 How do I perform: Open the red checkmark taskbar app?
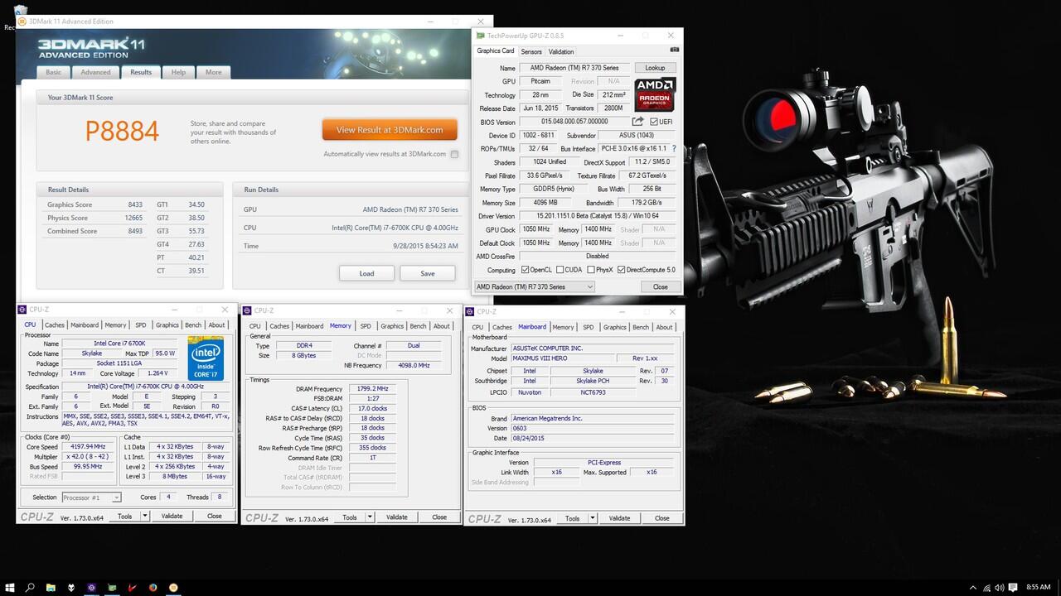pos(133,588)
